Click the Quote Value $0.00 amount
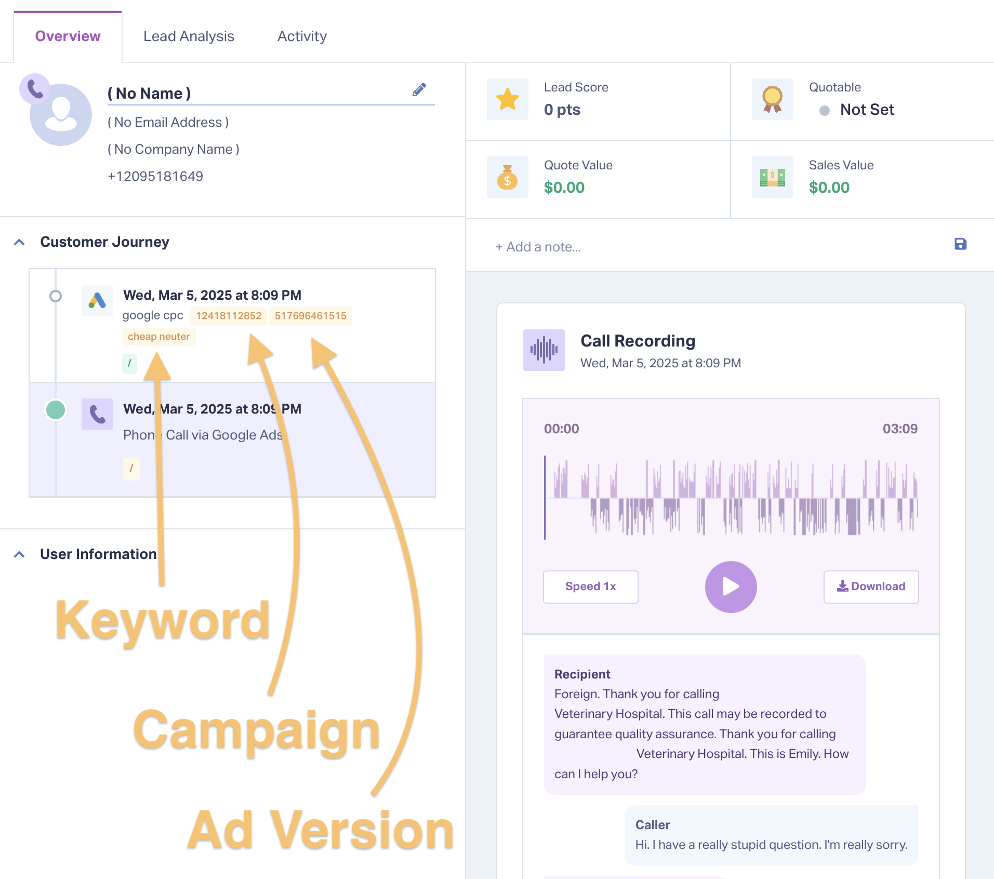 tap(564, 188)
